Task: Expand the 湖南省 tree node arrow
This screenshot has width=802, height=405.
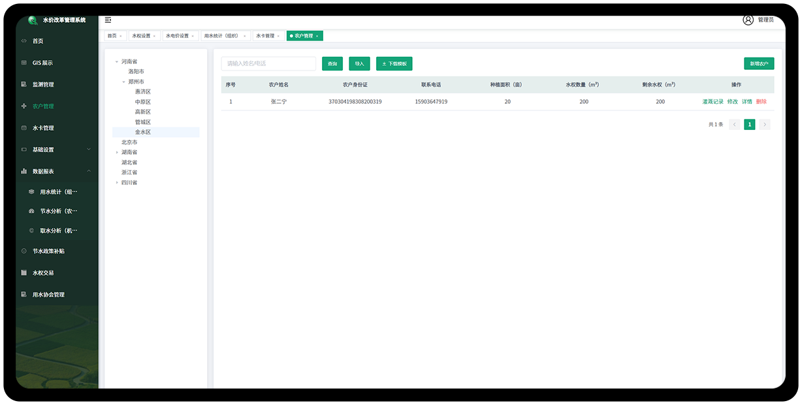Action: pos(117,152)
